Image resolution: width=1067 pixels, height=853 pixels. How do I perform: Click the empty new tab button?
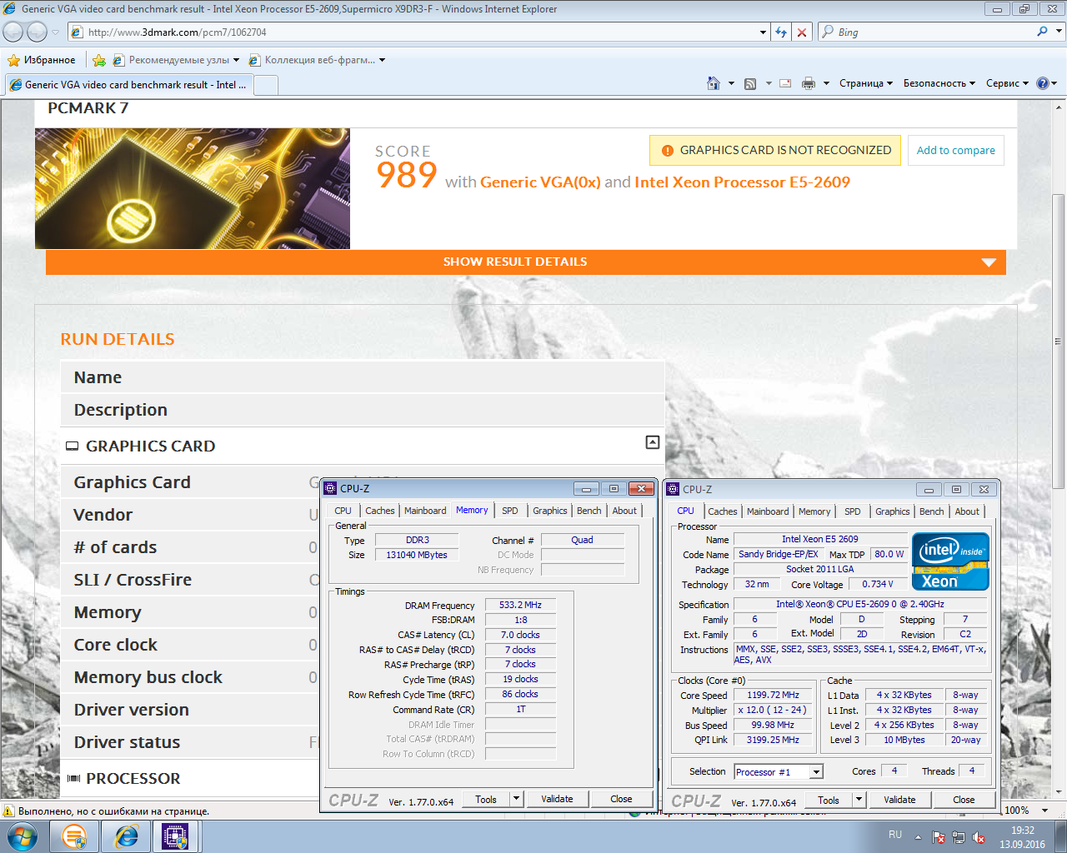[x=266, y=85]
